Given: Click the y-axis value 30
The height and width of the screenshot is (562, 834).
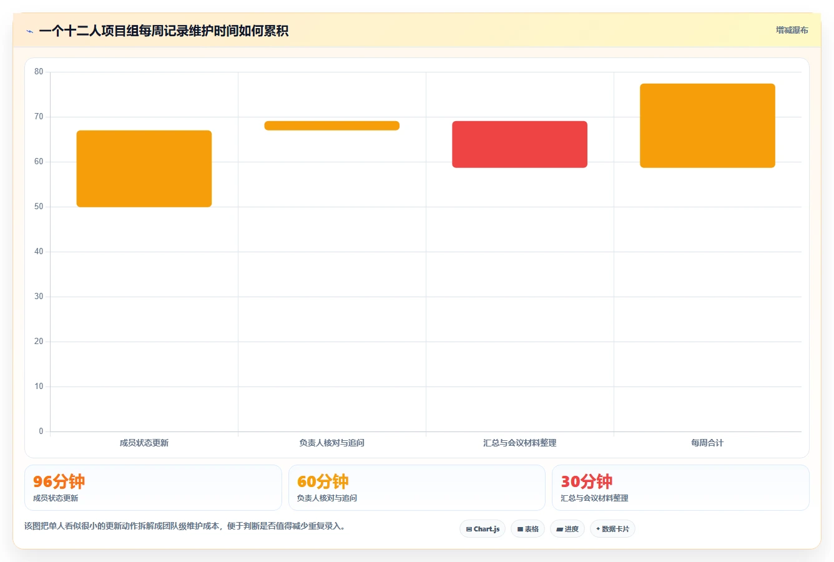Looking at the screenshot, I should [39, 297].
